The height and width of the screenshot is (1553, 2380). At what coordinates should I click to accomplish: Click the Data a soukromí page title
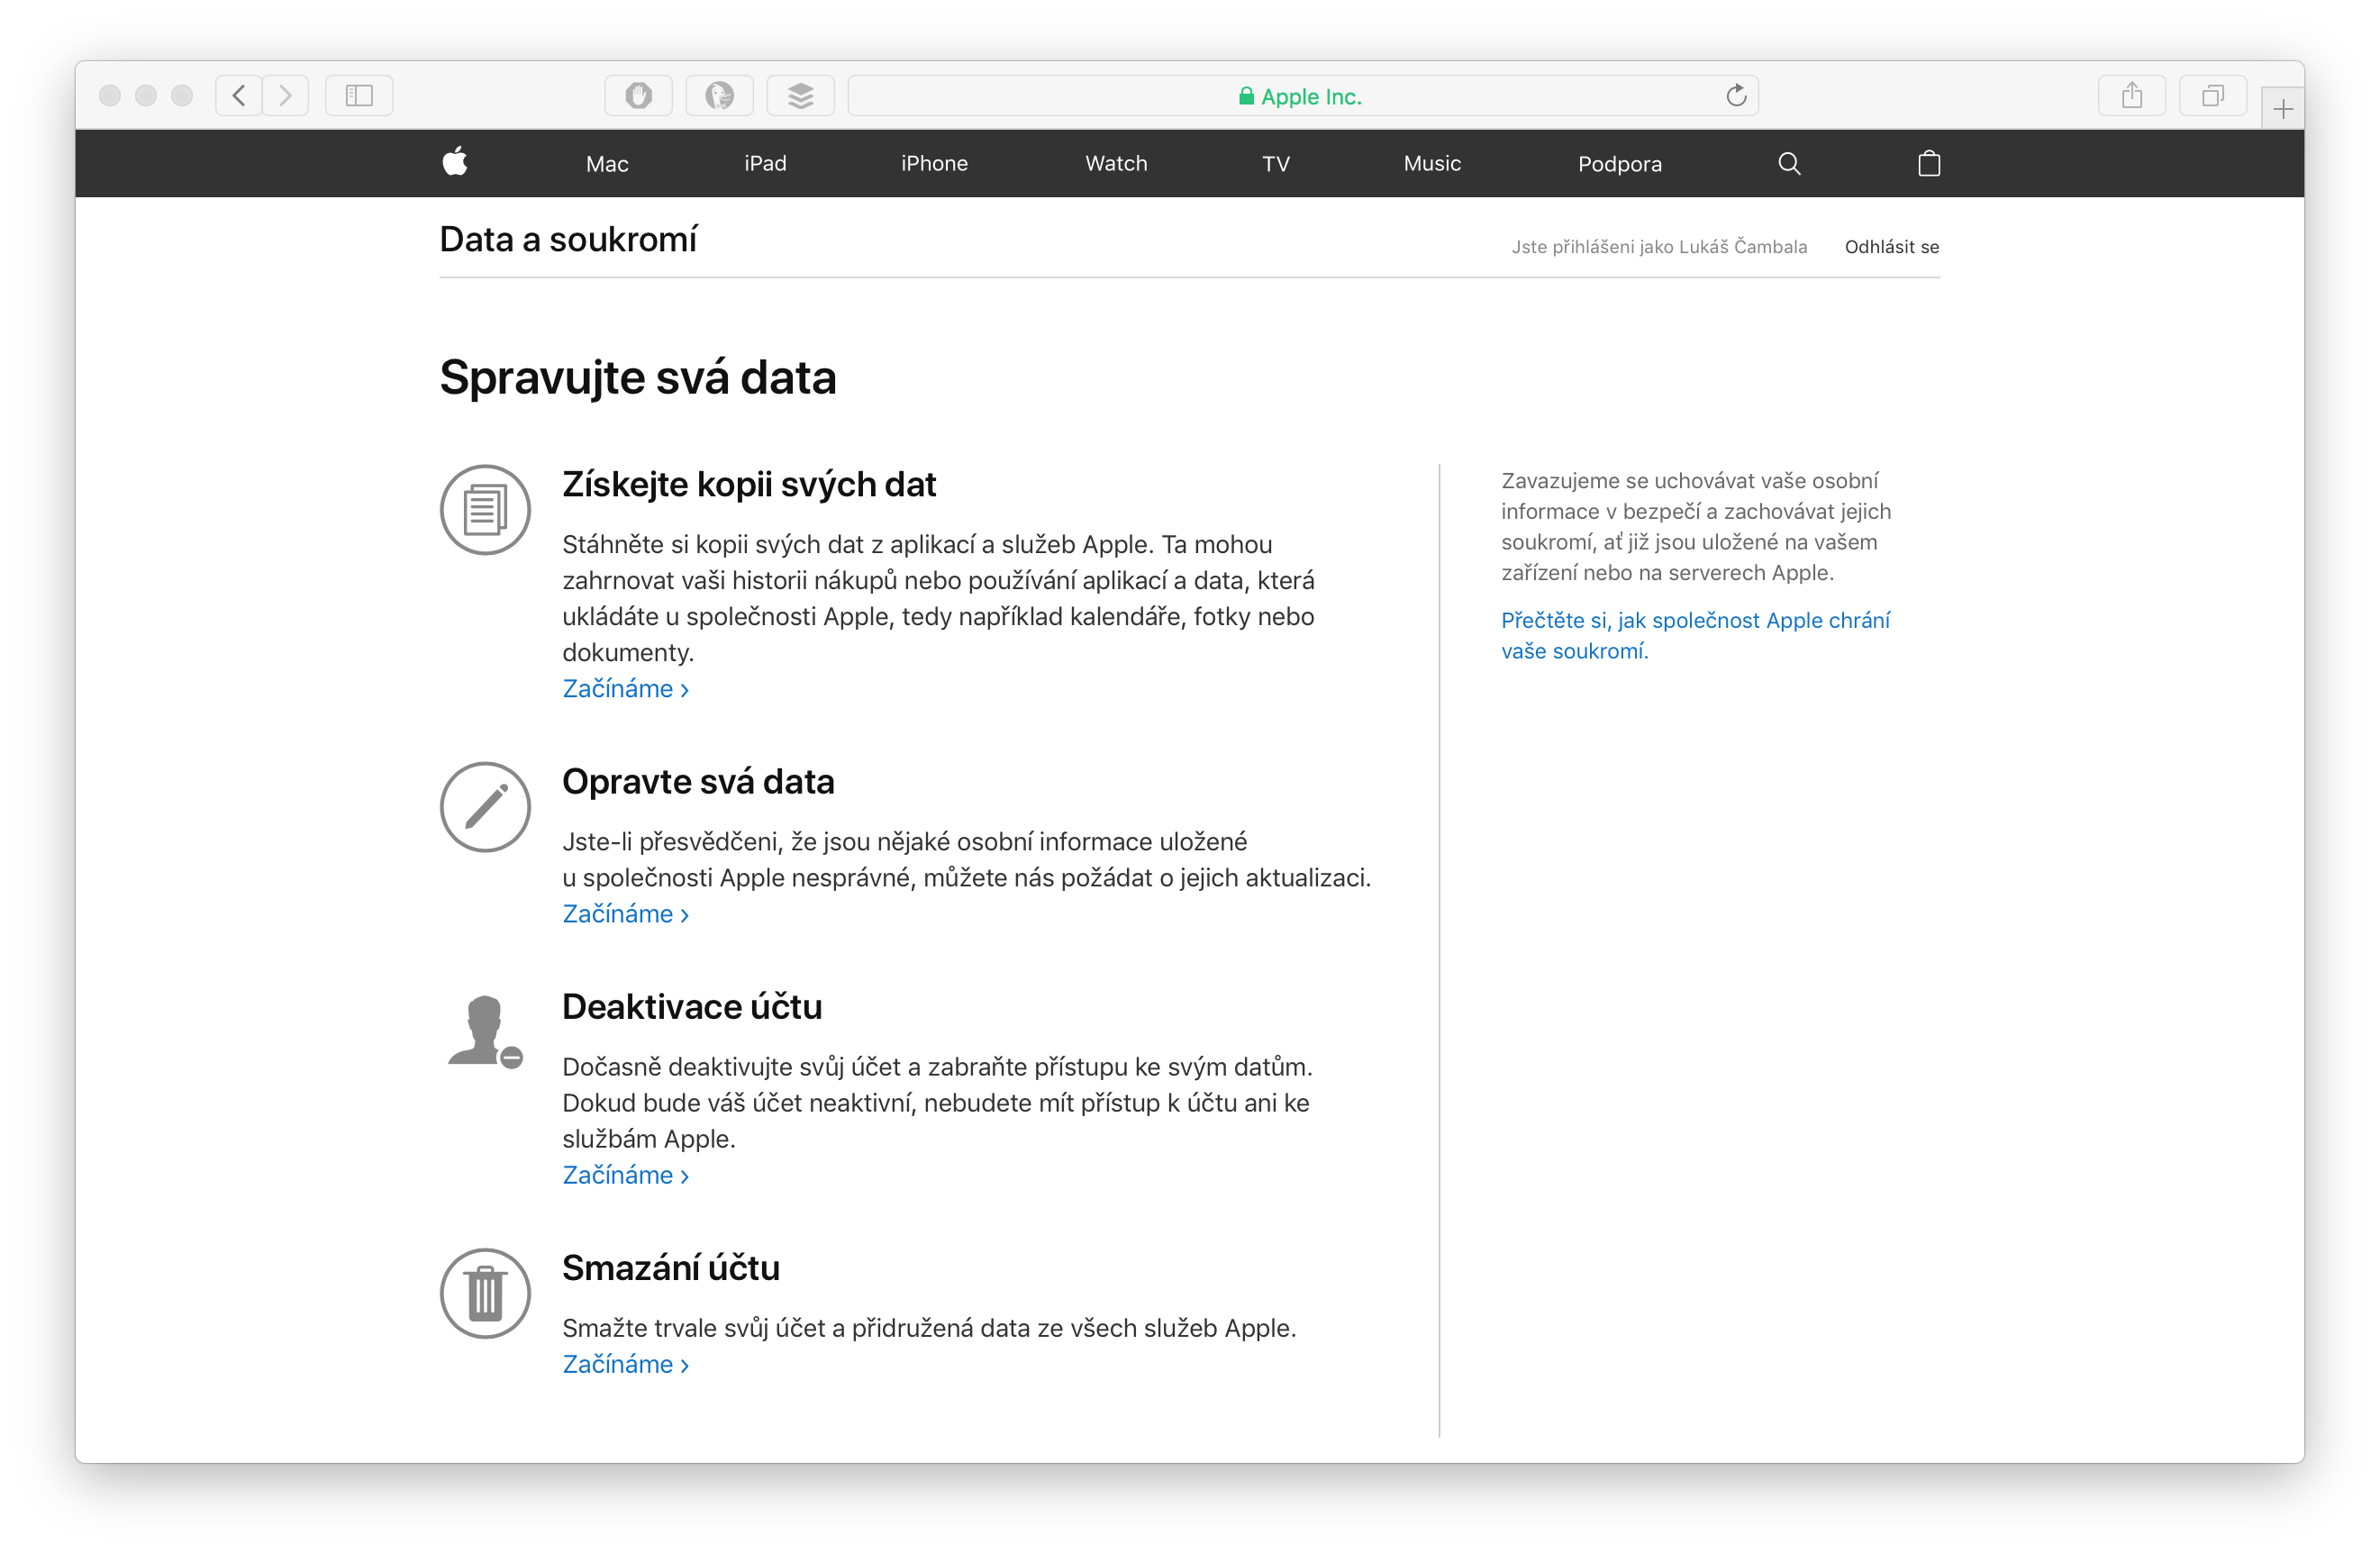tap(568, 240)
